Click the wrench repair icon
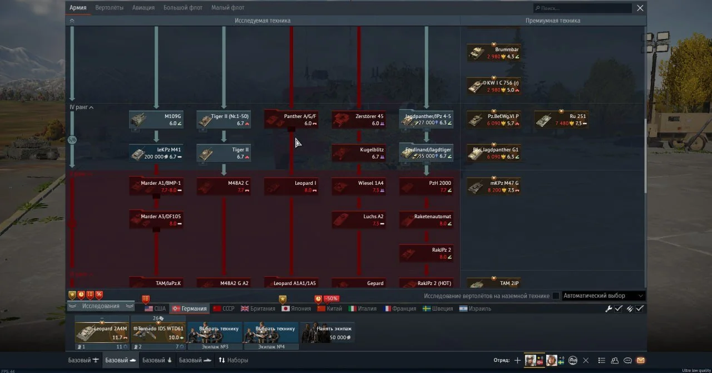Screen dimensions: 712x373 (609, 308)
